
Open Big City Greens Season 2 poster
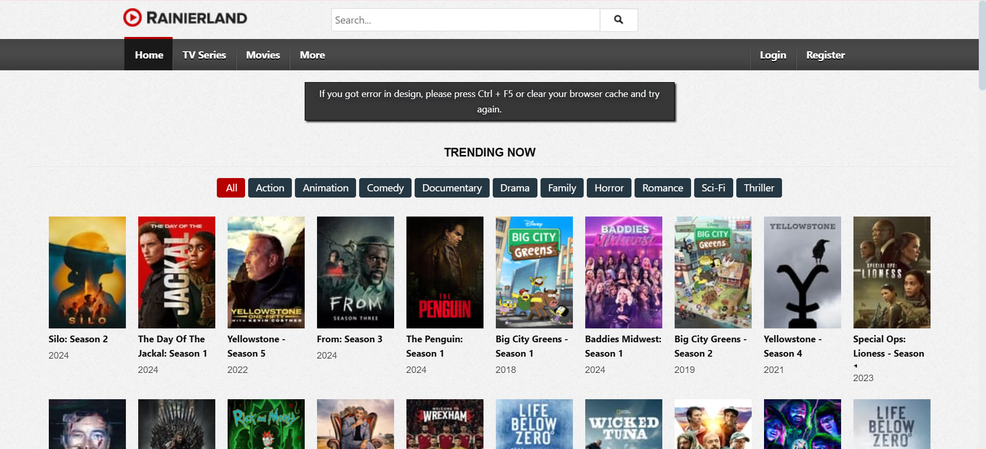(713, 272)
